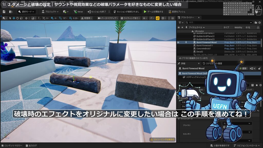Click the Verse button
The height and width of the screenshot is (148, 263).
(x=78, y=12)
